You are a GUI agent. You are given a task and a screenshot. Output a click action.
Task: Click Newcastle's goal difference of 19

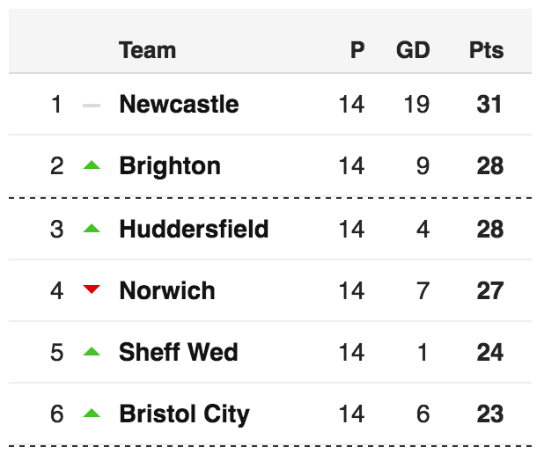click(x=416, y=104)
